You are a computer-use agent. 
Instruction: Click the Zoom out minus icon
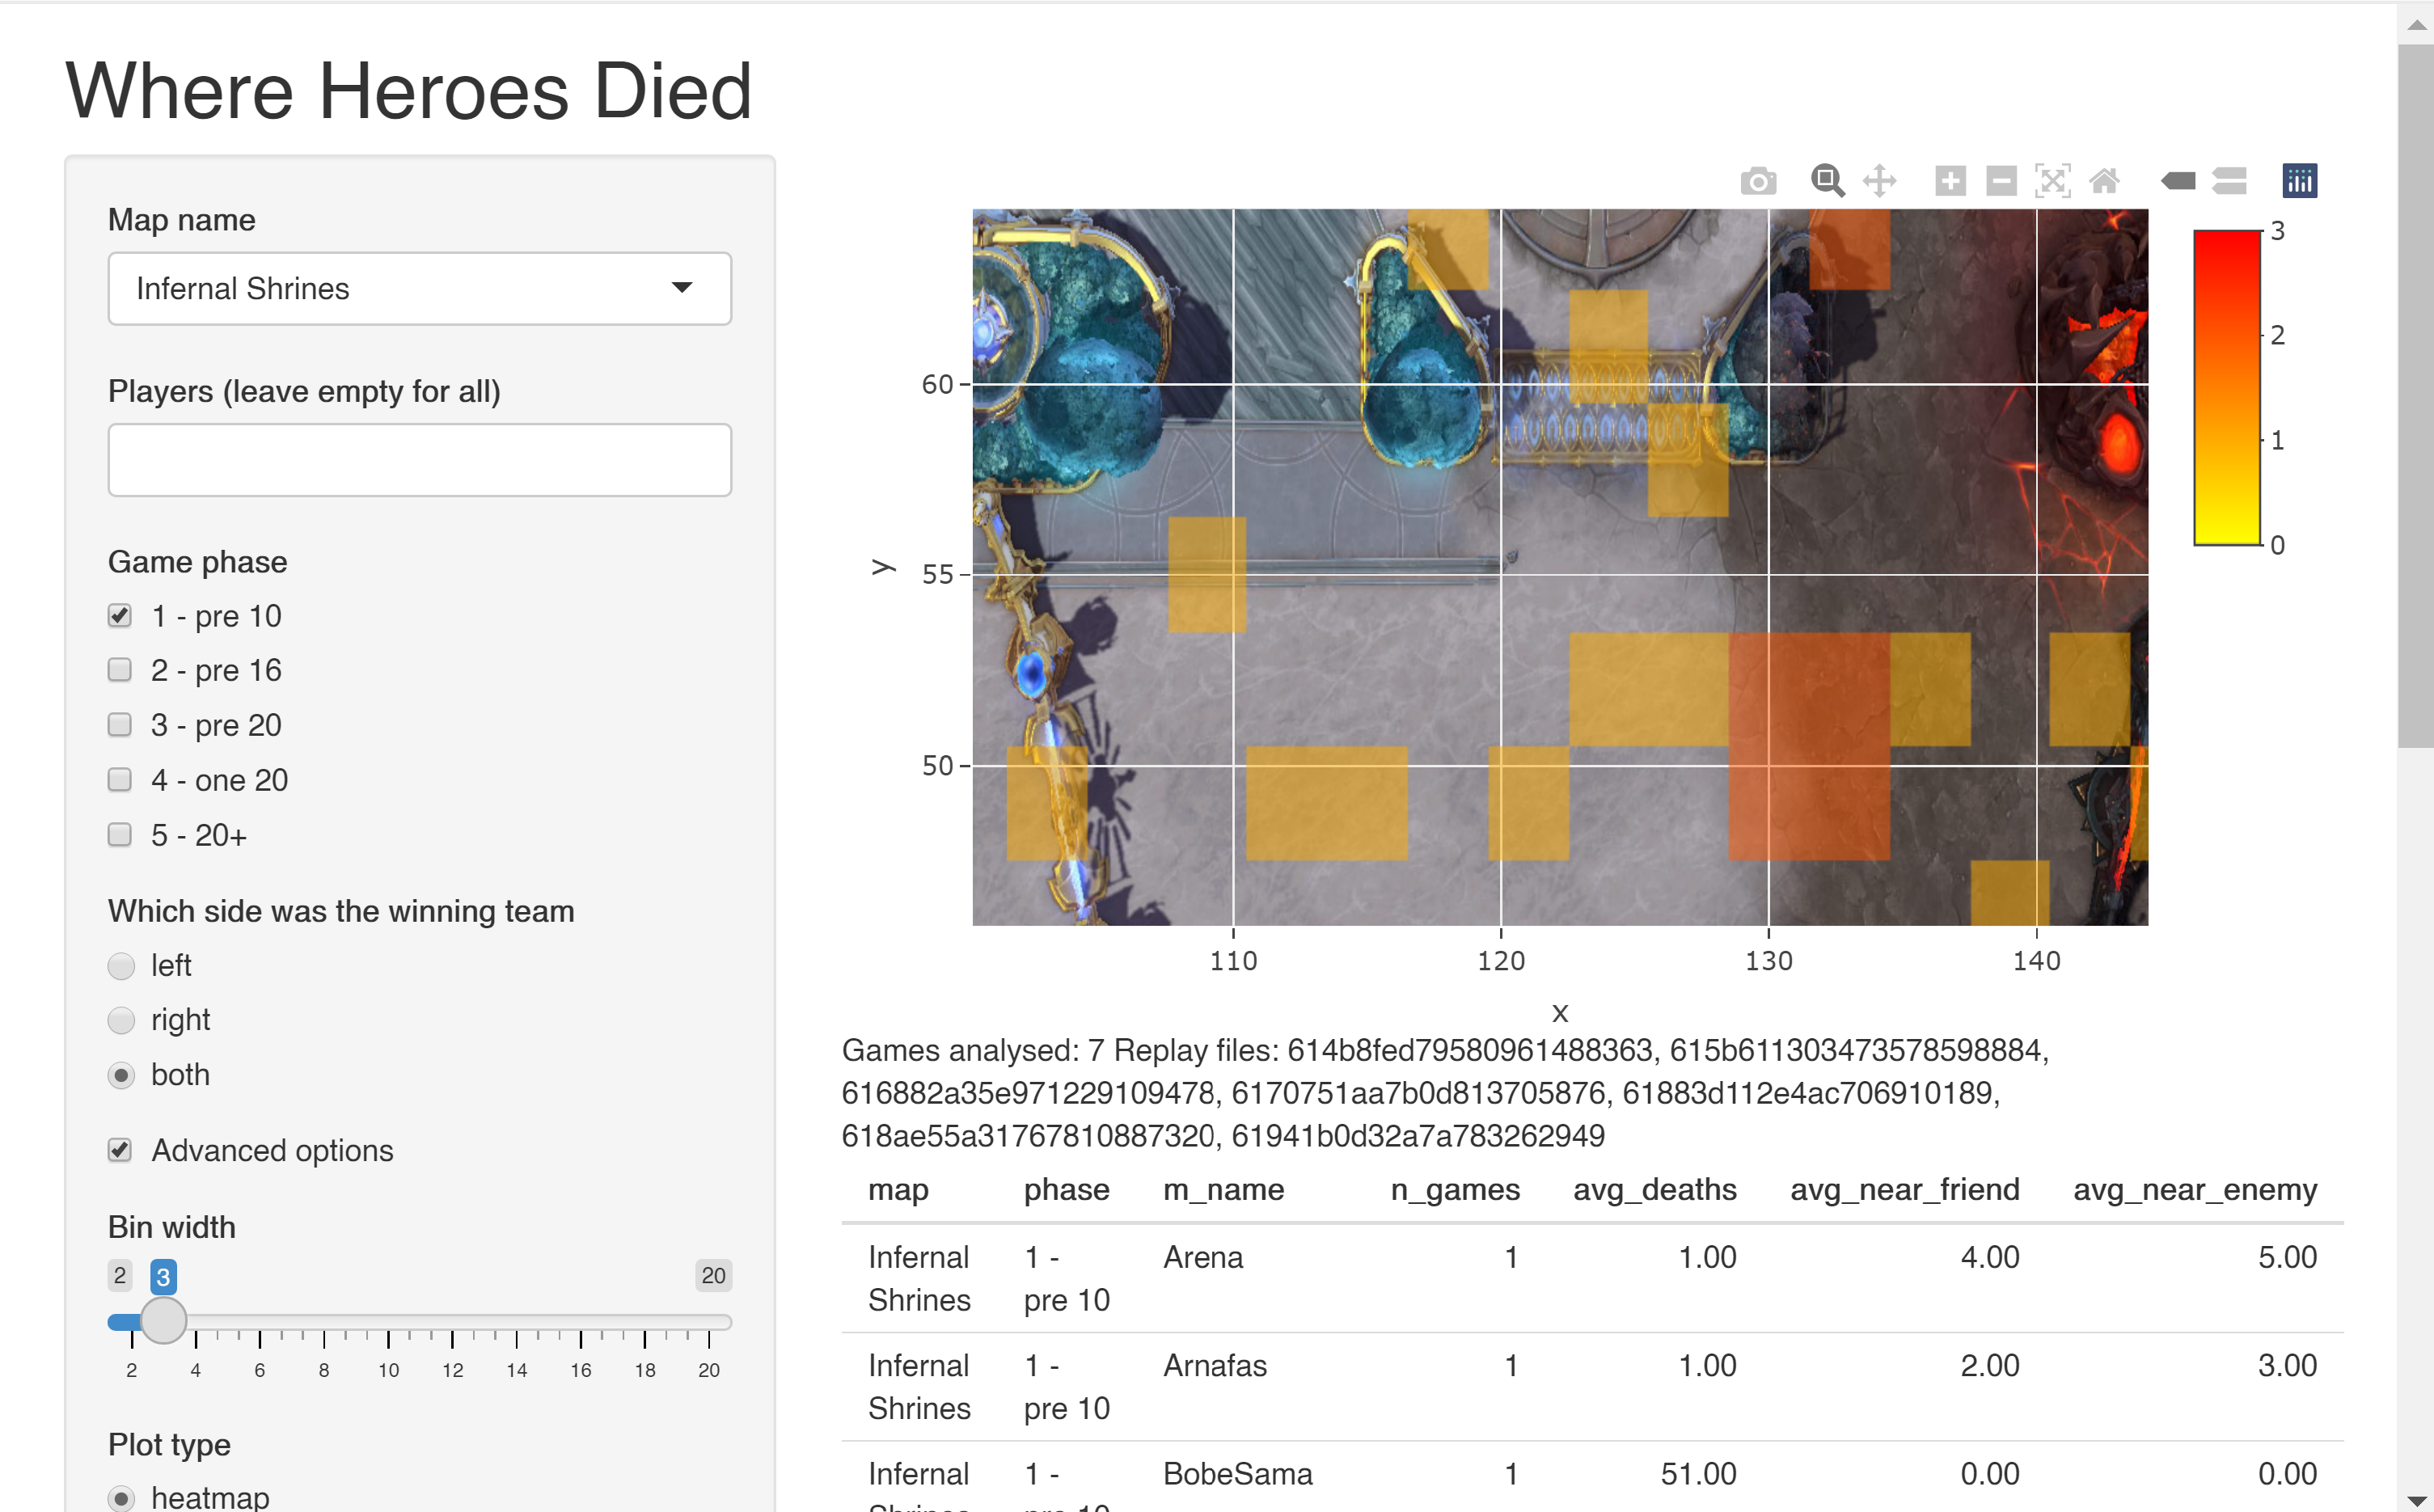click(2001, 181)
